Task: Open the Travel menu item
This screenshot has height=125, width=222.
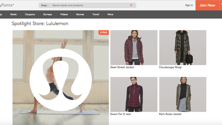Action: 96,14
